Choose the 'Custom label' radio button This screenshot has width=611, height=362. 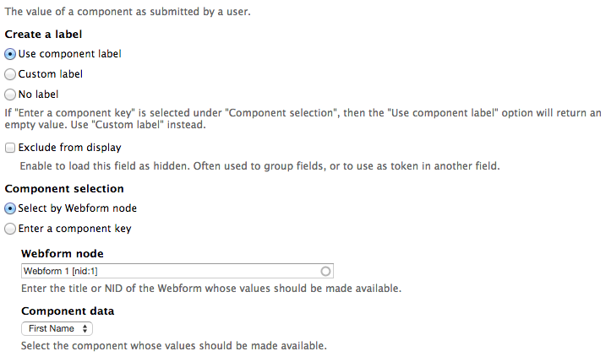11,74
